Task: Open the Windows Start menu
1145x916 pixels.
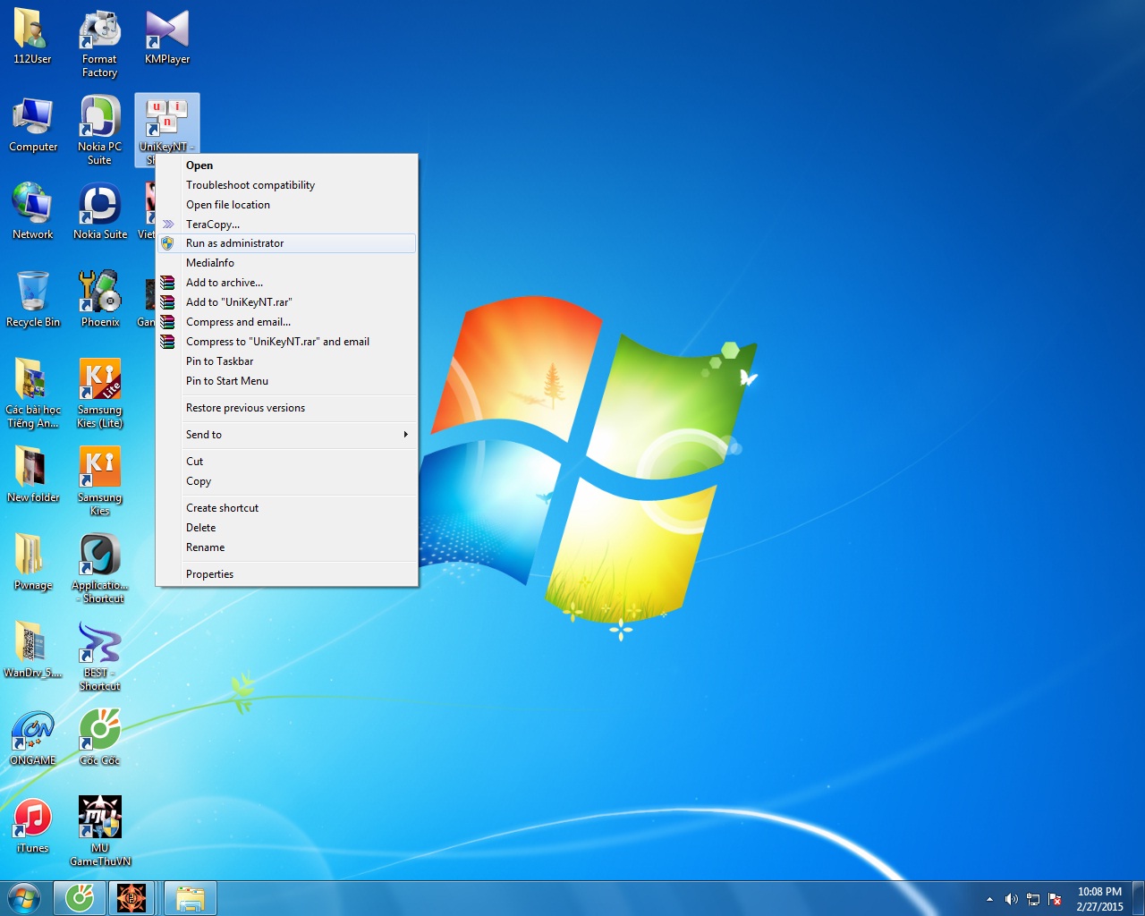Action: coord(24,898)
